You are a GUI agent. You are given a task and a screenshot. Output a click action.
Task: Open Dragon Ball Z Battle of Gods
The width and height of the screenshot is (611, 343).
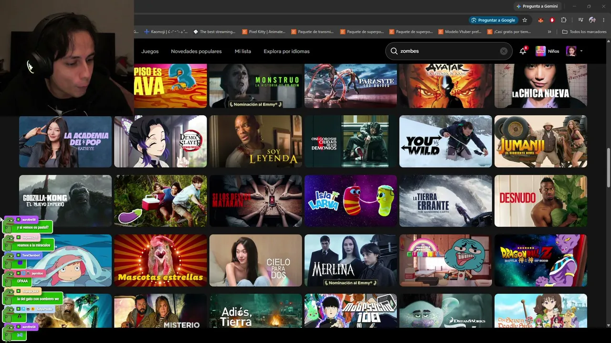[541, 260]
